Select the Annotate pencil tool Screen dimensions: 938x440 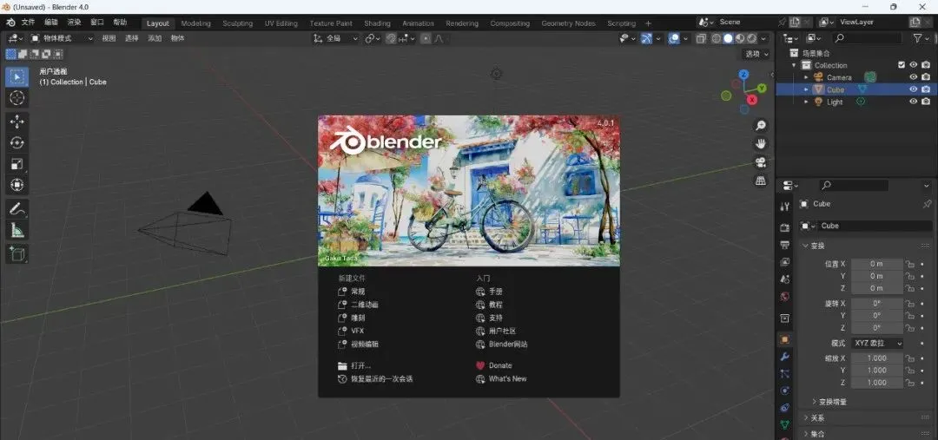[17, 208]
